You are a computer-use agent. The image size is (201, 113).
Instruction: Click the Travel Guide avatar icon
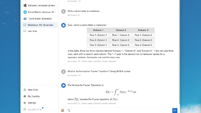[x=25, y=19]
